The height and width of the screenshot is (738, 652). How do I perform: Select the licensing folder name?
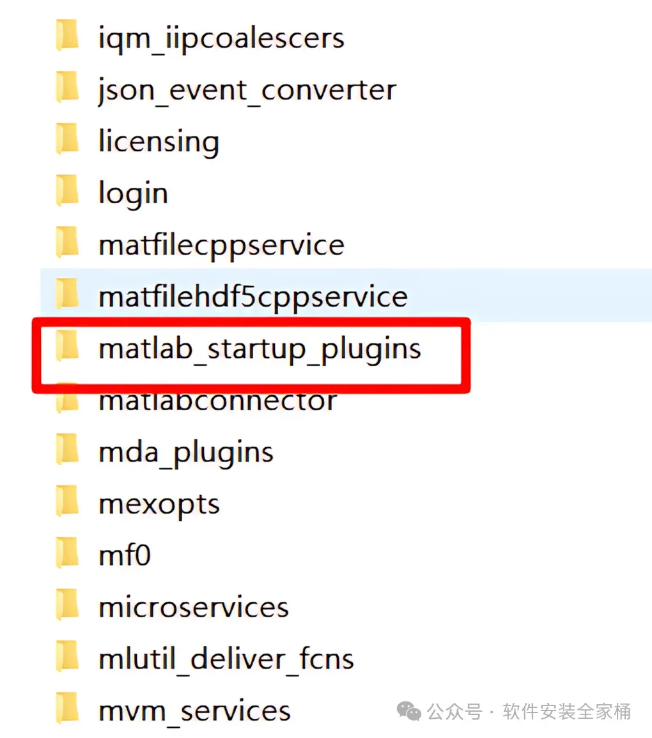point(159,142)
